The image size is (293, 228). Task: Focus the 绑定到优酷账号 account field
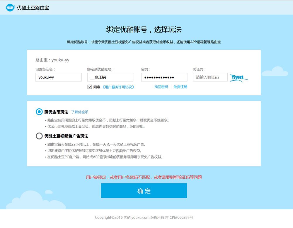point(110,77)
